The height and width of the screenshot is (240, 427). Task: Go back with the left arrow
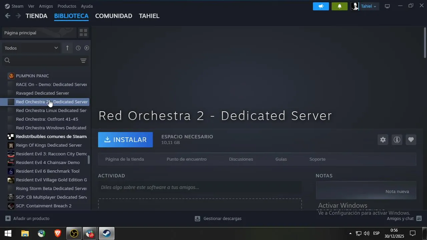point(8,16)
